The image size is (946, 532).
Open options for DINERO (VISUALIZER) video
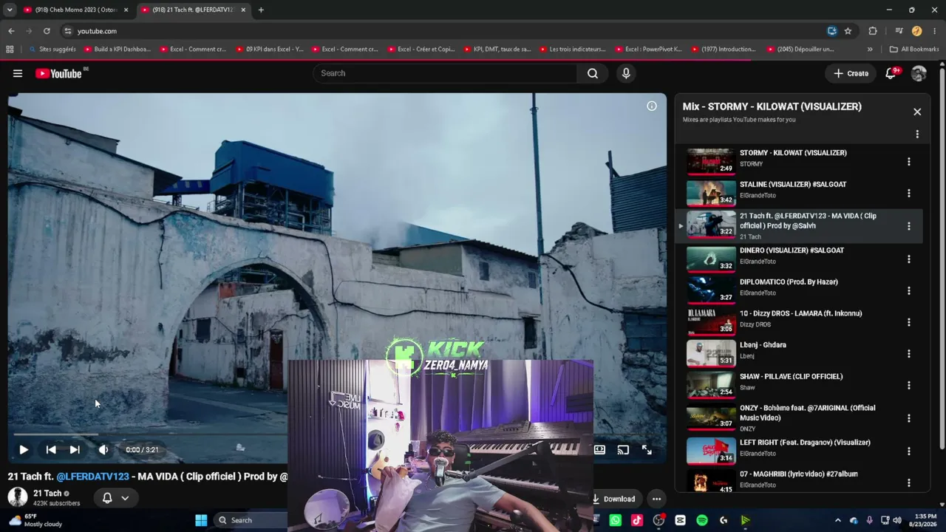[909, 259]
